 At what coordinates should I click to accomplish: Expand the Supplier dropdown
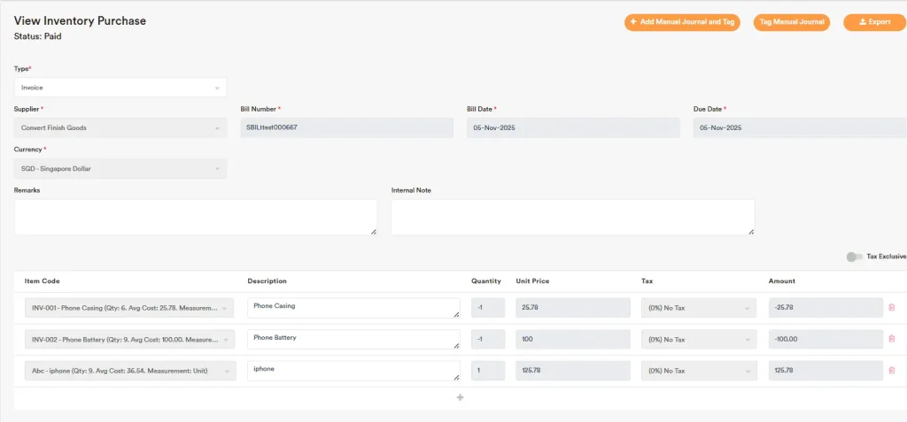(120, 127)
